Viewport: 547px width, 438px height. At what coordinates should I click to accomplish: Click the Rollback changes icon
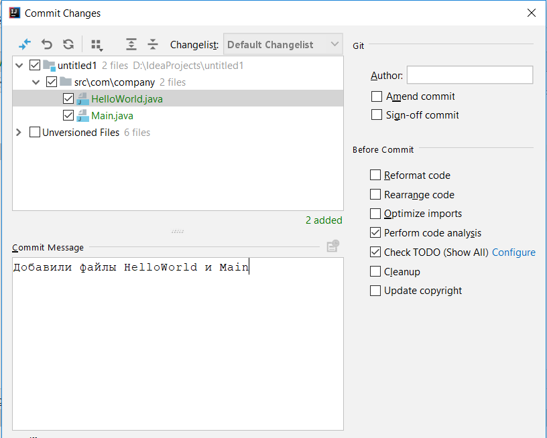[46, 44]
